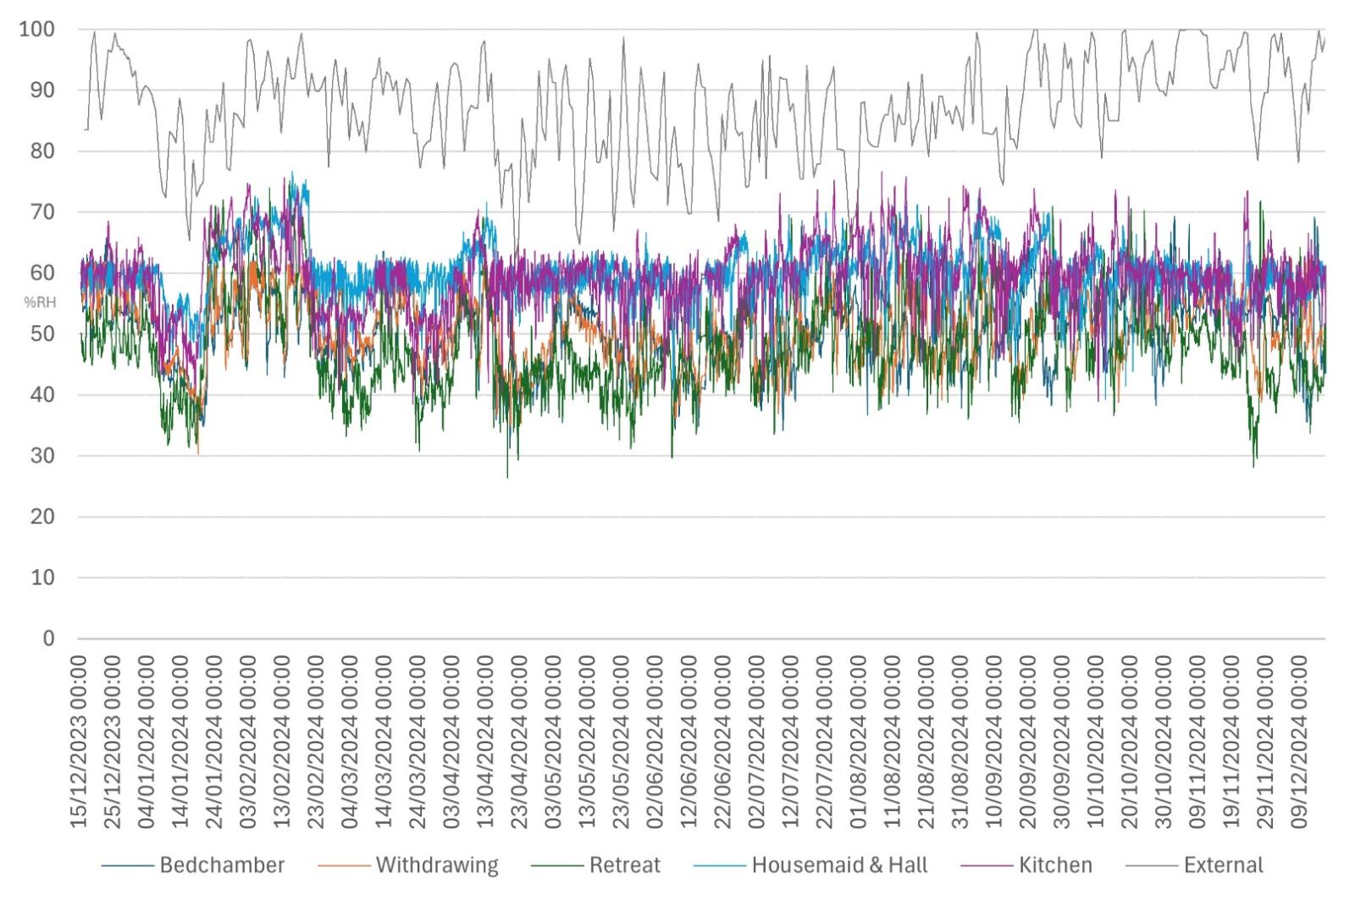Click the 0 value on the y-axis
This screenshot has height=905, width=1355.
[x=48, y=638]
